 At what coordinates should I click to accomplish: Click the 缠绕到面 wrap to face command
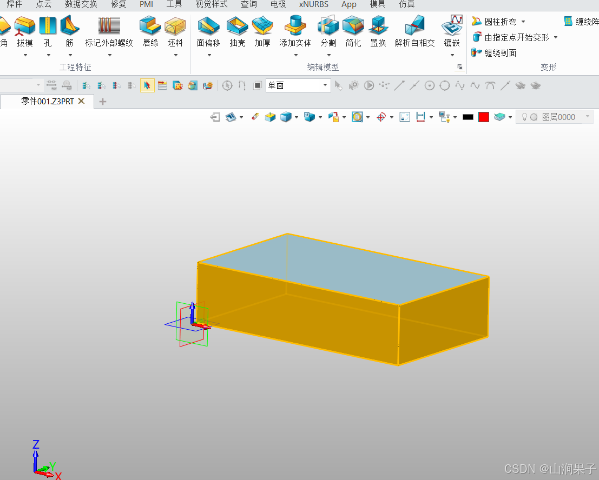494,53
